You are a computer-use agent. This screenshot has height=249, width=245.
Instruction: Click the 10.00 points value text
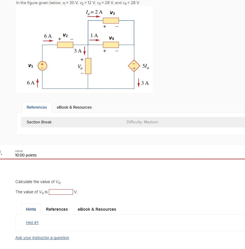coord(25,155)
